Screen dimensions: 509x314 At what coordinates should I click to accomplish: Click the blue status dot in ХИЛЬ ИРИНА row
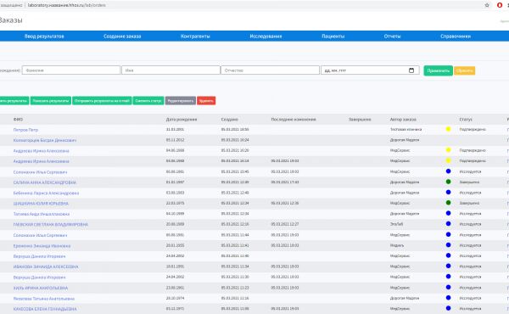click(x=448, y=287)
